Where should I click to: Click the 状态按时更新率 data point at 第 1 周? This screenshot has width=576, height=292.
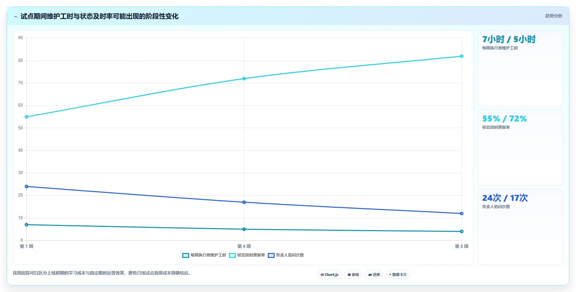(x=27, y=117)
